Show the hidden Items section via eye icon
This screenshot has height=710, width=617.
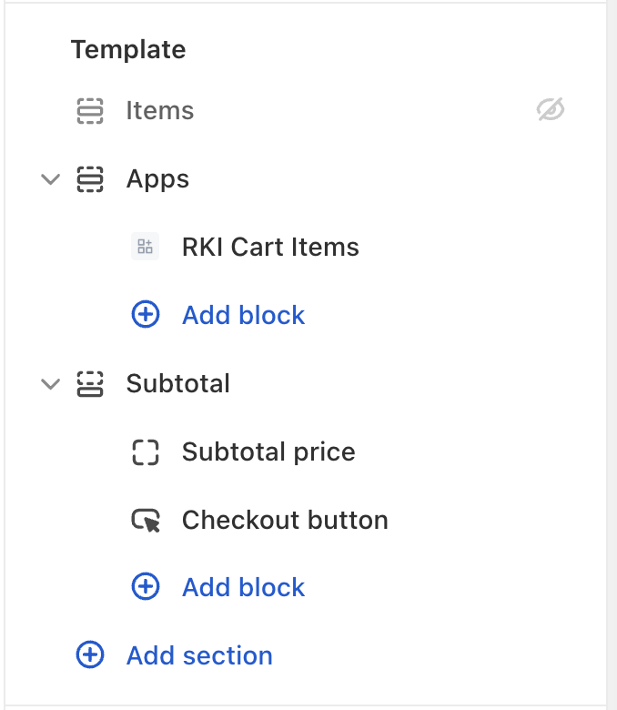[551, 111]
